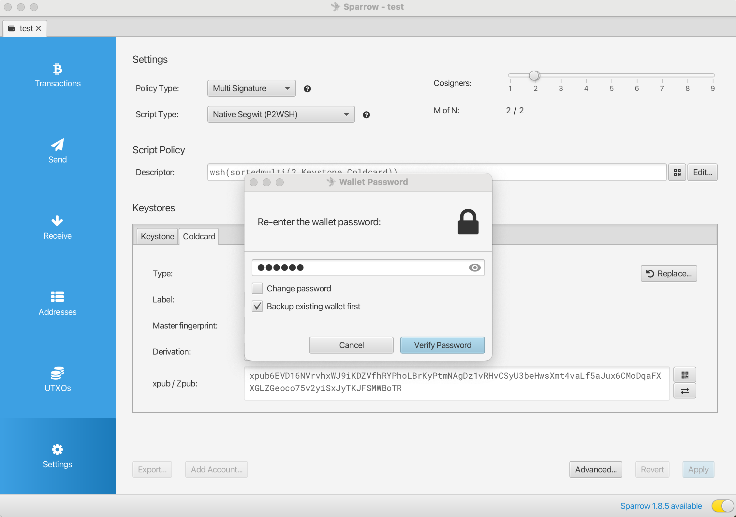Open the UTXOs sidebar section

(58, 380)
